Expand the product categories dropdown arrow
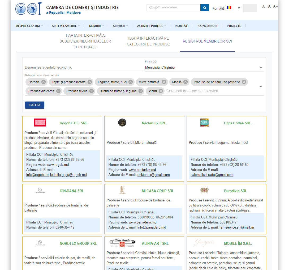Viewport: 306px width, 270px height. coord(261,87)
